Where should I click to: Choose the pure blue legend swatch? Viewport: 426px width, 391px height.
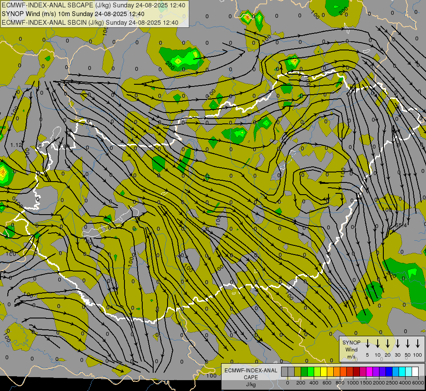pos(389,371)
